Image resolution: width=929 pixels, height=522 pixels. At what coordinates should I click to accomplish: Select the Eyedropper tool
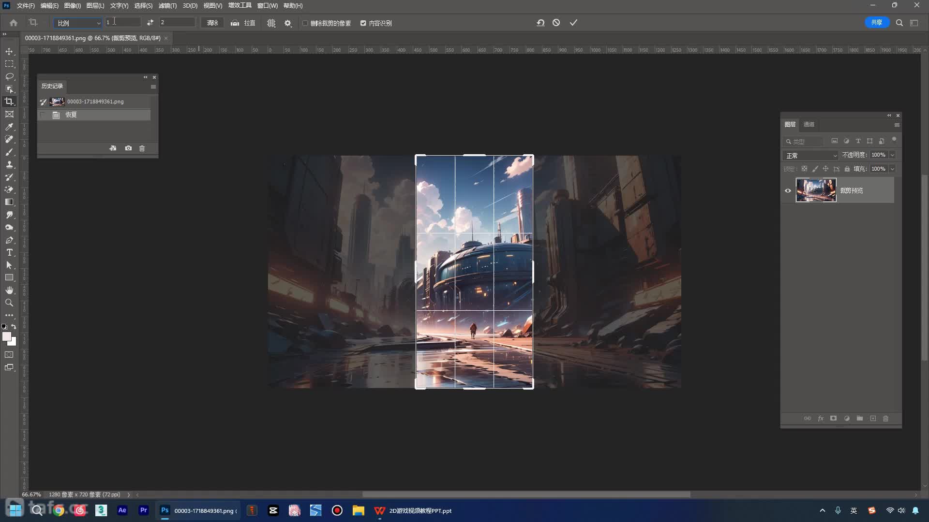(9, 127)
